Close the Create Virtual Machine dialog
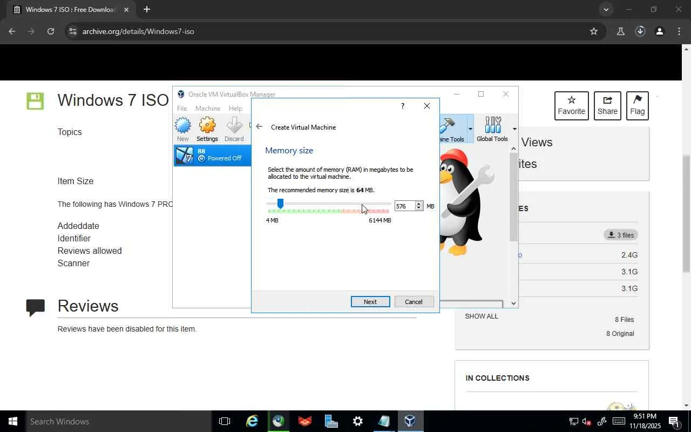Screen dimensions: 691x432 (427, 106)
